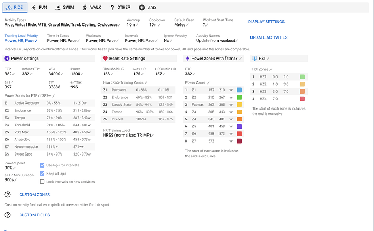Edit Default Gear Melee pencil
The height and width of the screenshot is (231, 374).
(x=187, y=25)
